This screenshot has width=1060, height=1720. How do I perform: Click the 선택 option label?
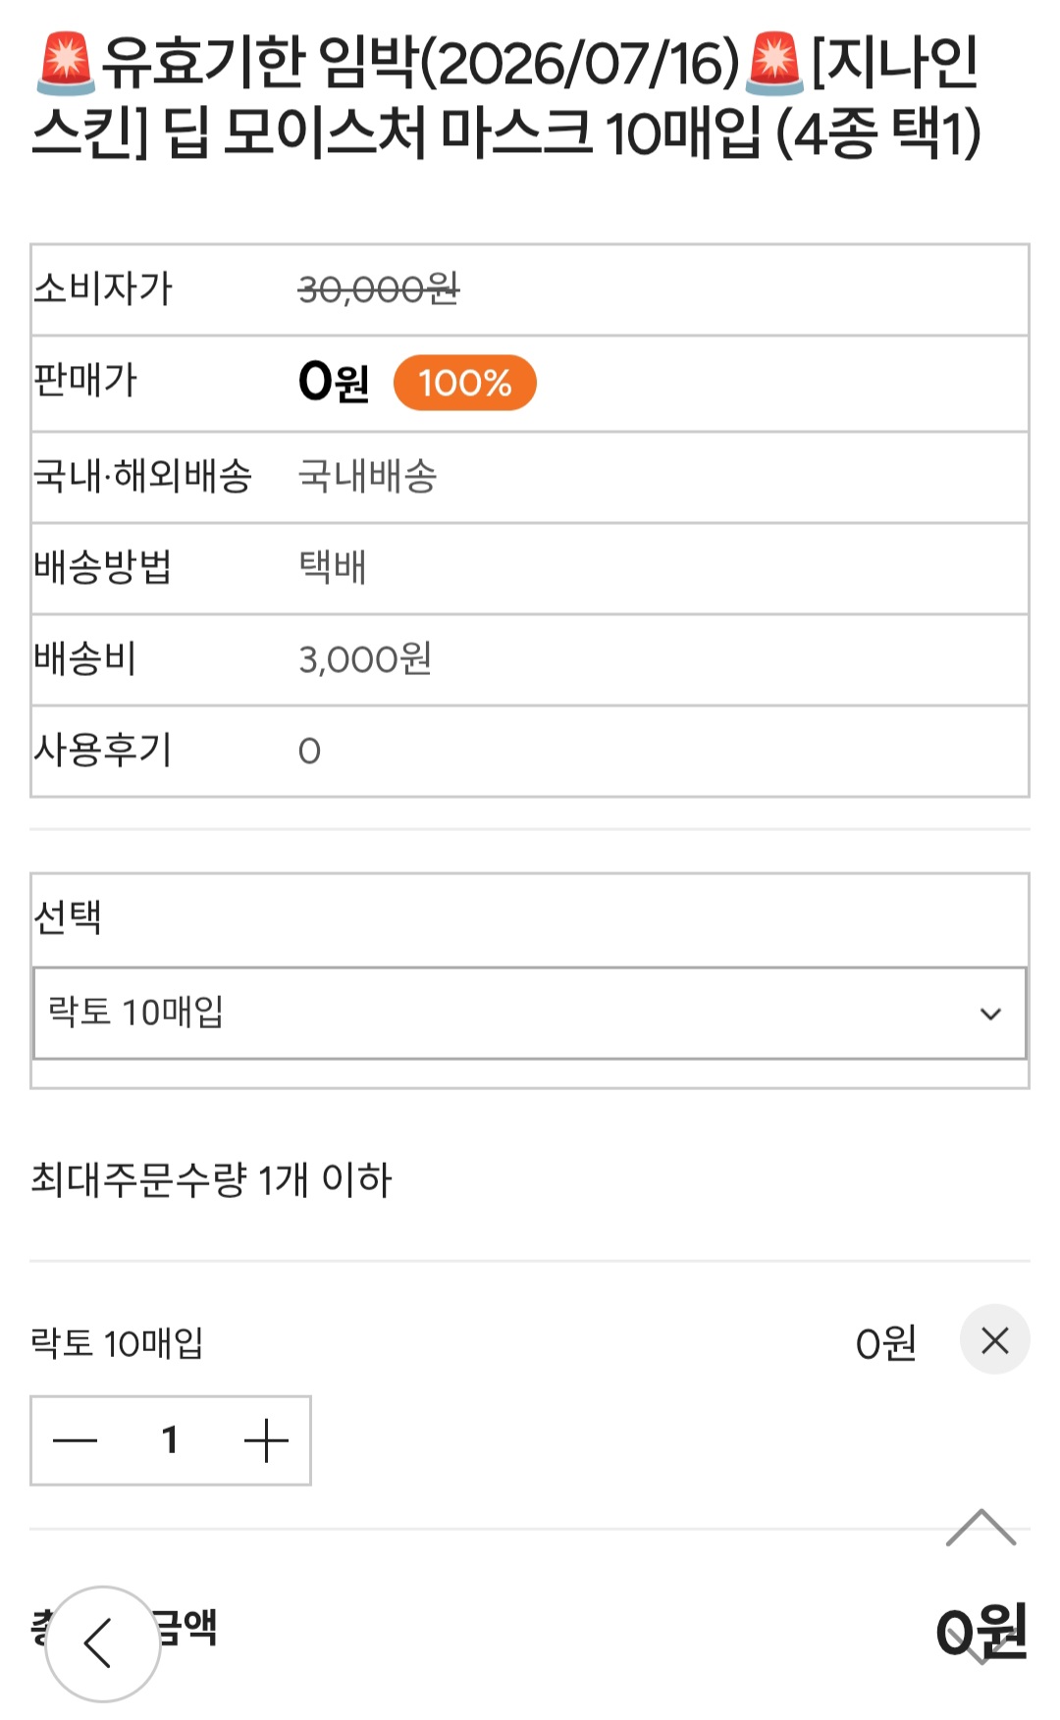[68, 918]
